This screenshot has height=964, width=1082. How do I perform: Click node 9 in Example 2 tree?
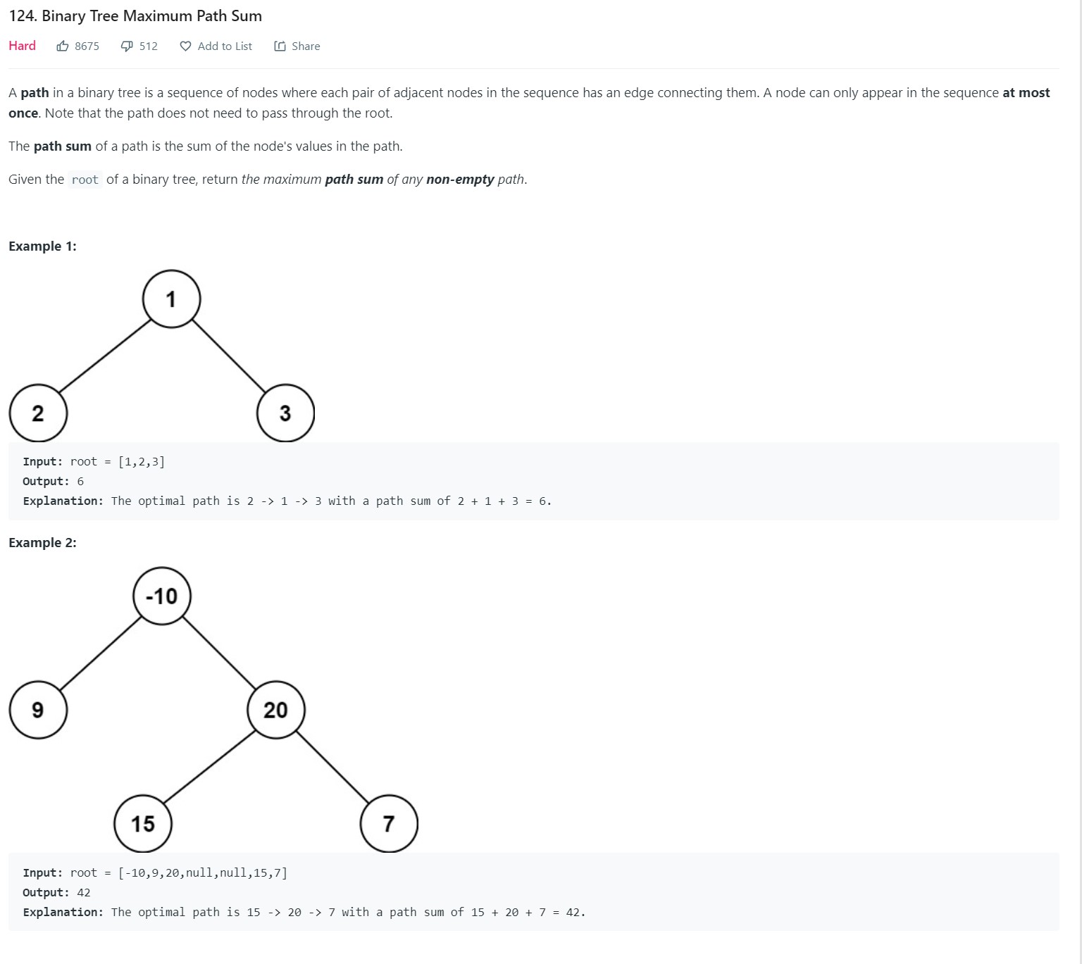(x=38, y=710)
